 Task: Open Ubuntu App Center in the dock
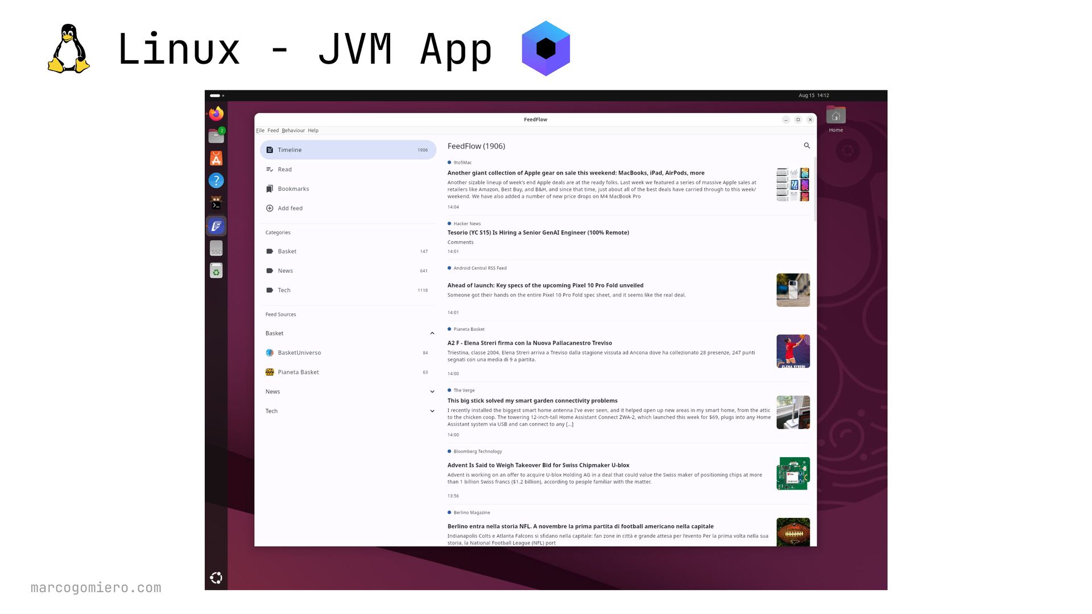216,158
